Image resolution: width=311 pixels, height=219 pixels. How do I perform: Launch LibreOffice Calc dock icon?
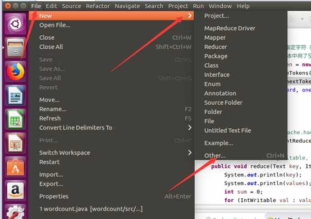click(x=15, y=119)
